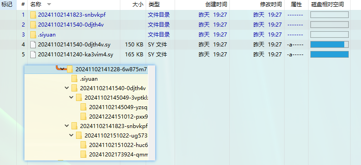The height and width of the screenshot is (165, 361).
Task: Click folder icon of 20241102145049-yzsq tree node
Action: (x=83, y=107)
